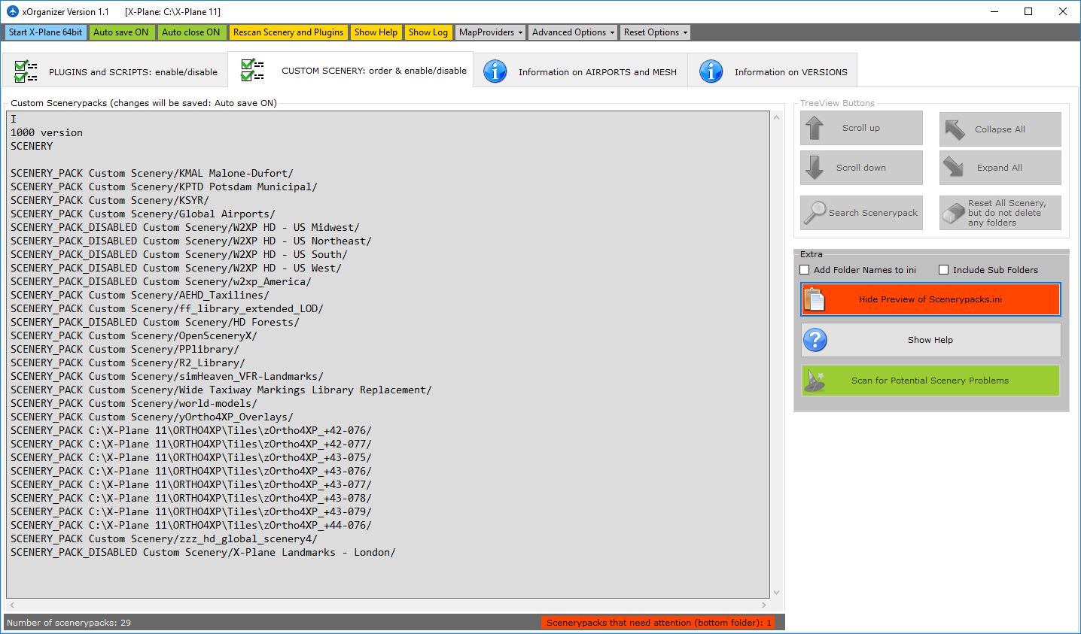This screenshot has width=1081, height=634.
Task: Click the wizard hat scan icon
Action: (x=815, y=381)
